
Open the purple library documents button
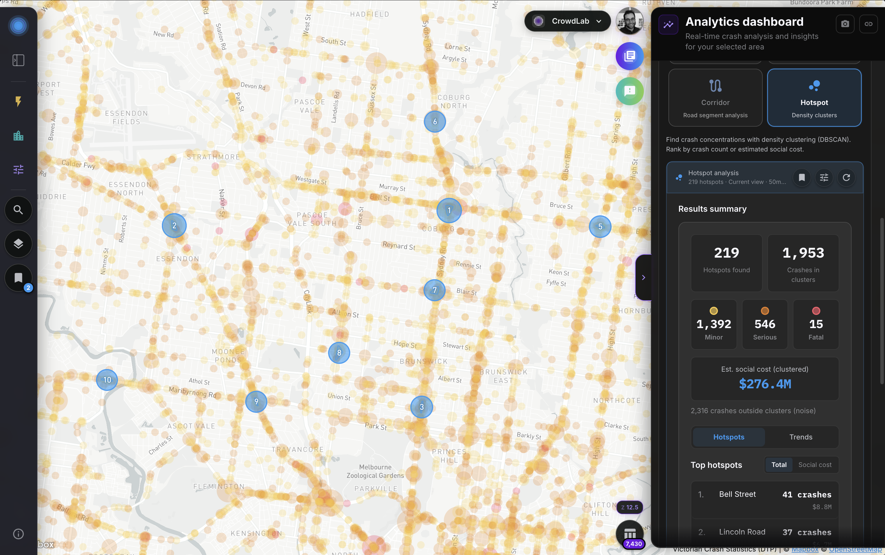coord(629,56)
